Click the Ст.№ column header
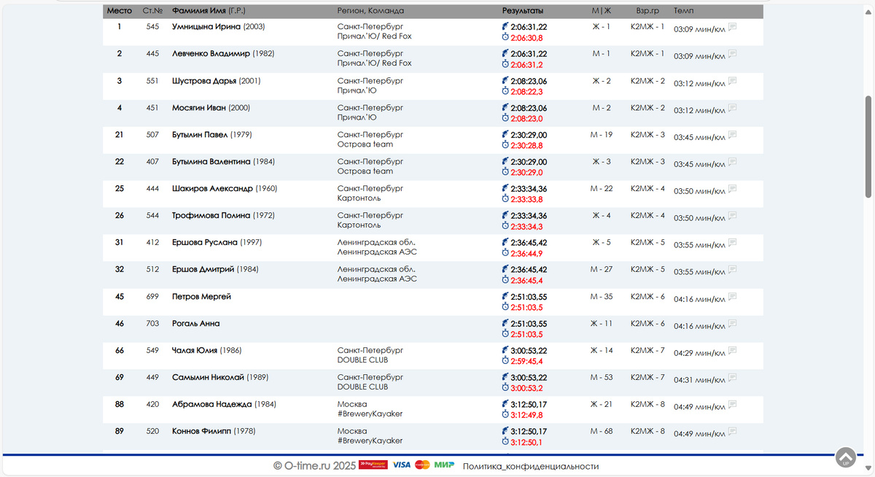875x477 pixels. (152, 11)
